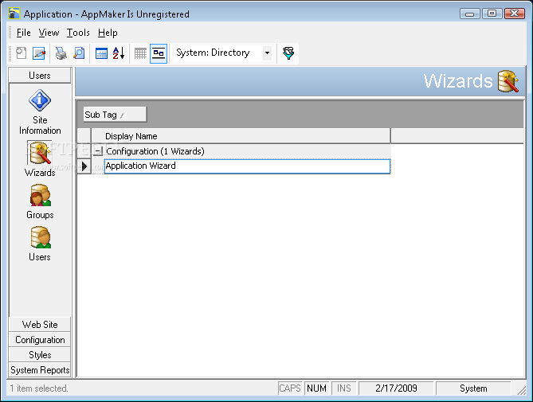Open the View menu
The width and height of the screenshot is (533, 402).
(49, 33)
